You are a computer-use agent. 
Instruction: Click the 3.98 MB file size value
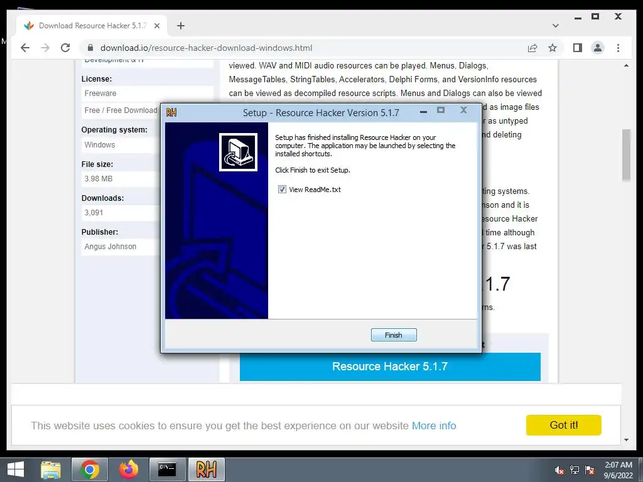click(99, 179)
